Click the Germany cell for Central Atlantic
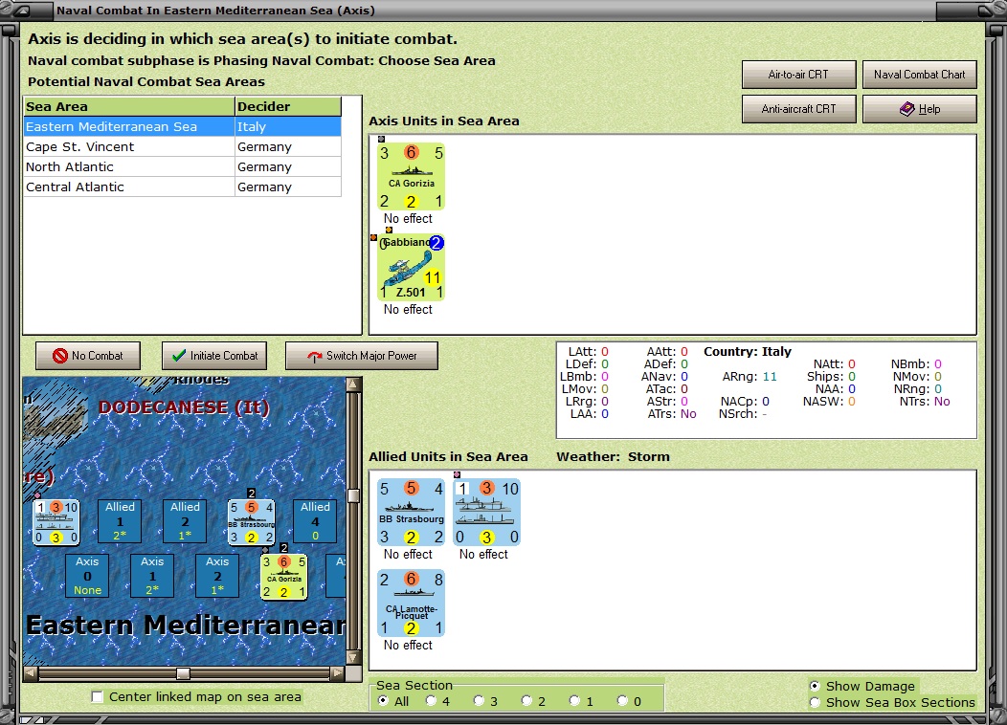Viewport: 1007px width, 725px height. [288, 187]
